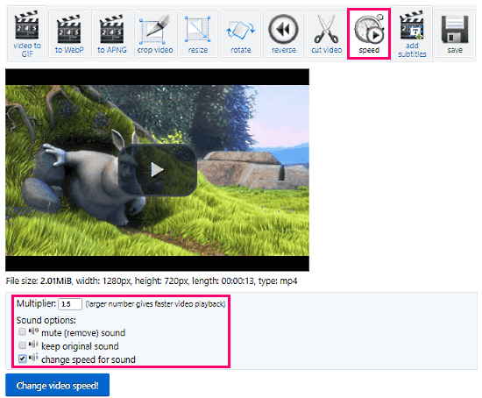Click the 'Multiplier:' label
The height and width of the screenshot is (398, 482).
click(x=36, y=303)
